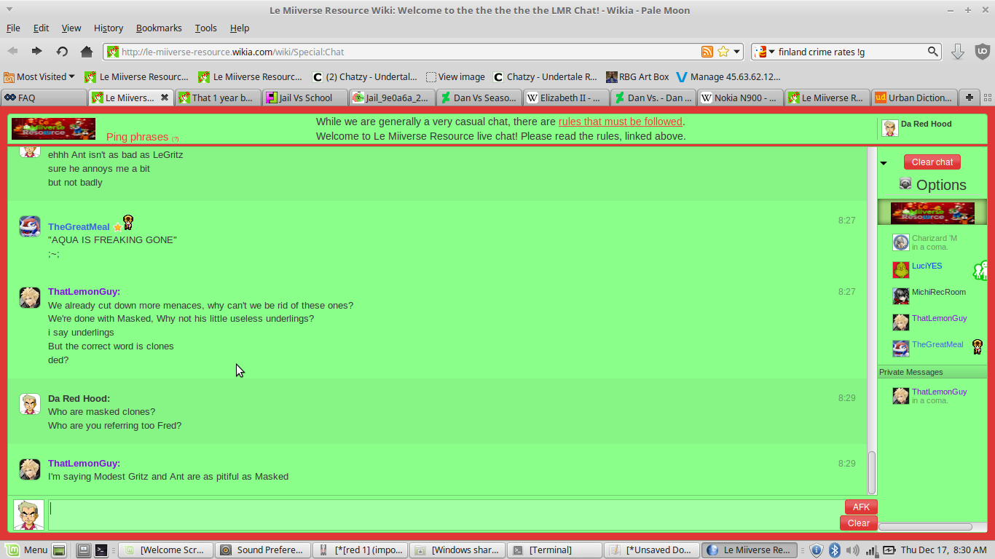The height and width of the screenshot is (559, 995).
Task: Select ThatLemonGuy in user list
Action: (932, 322)
